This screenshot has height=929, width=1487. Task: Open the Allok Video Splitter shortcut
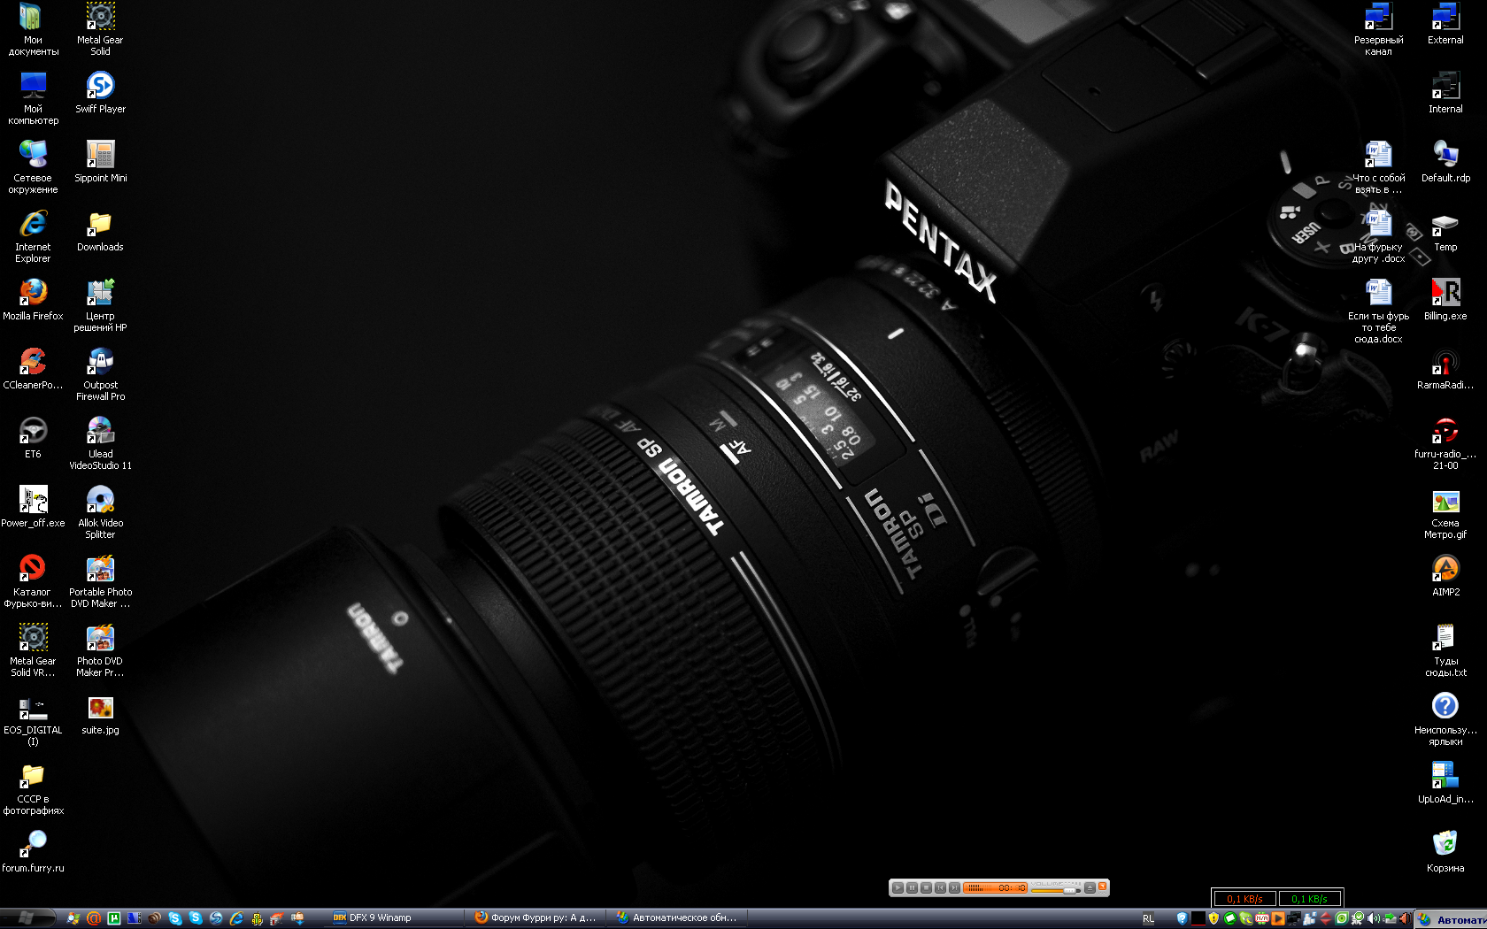click(100, 500)
